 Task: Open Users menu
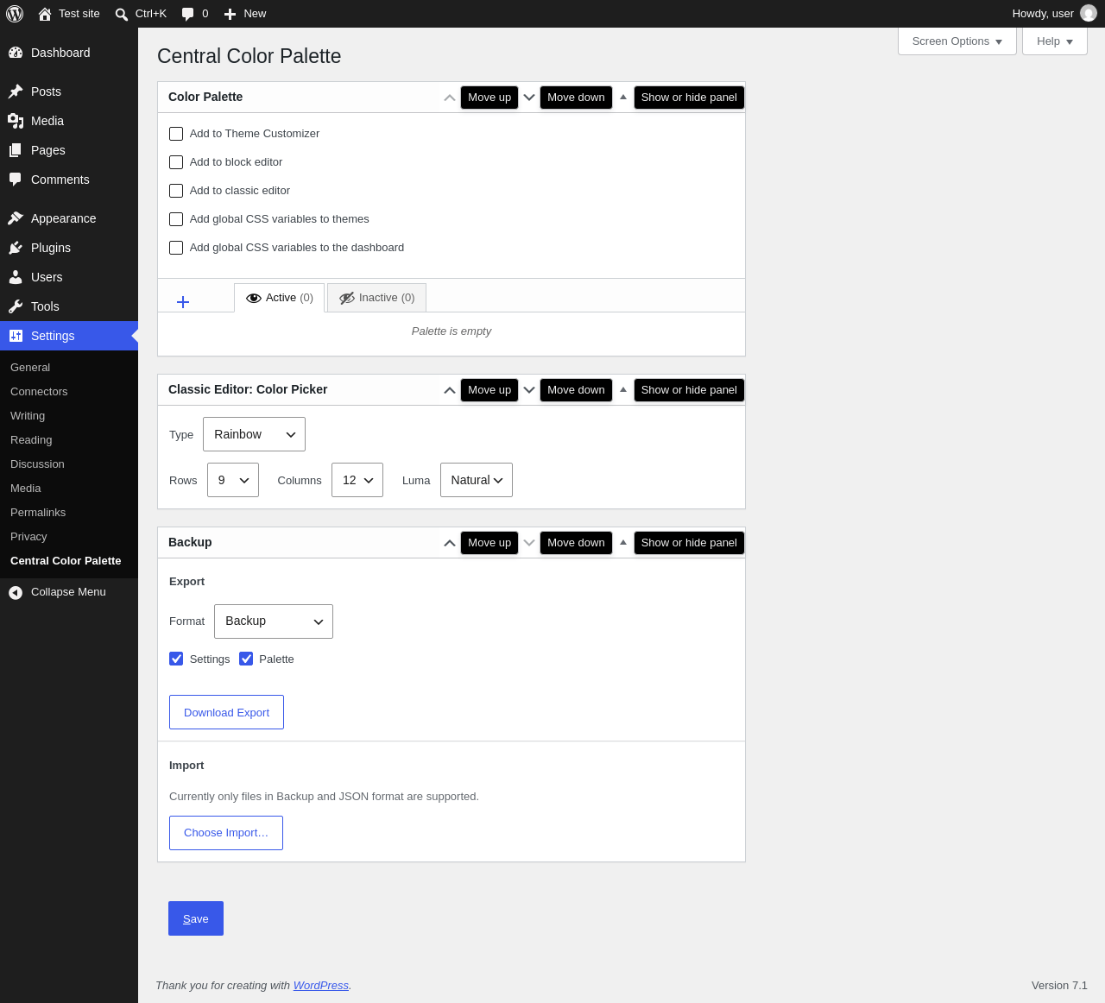click(x=69, y=277)
